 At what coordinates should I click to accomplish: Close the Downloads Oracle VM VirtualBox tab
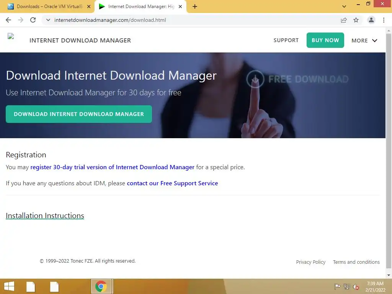(x=89, y=7)
